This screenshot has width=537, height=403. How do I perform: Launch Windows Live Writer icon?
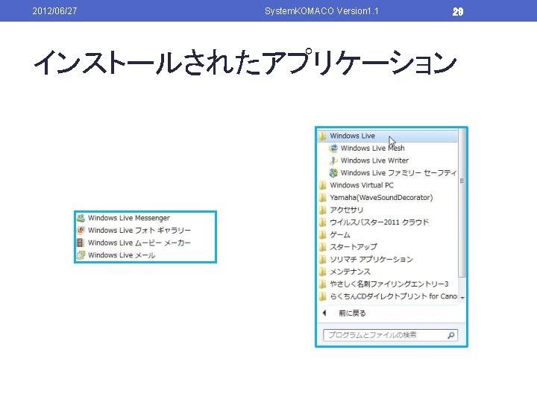[x=333, y=160]
